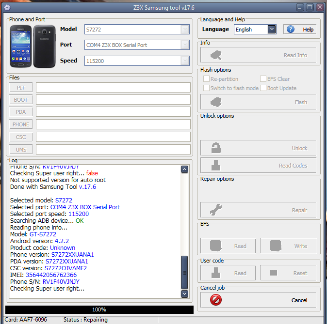
Task: Click the 'Selected port' COM4 log line
Action: click(65, 207)
